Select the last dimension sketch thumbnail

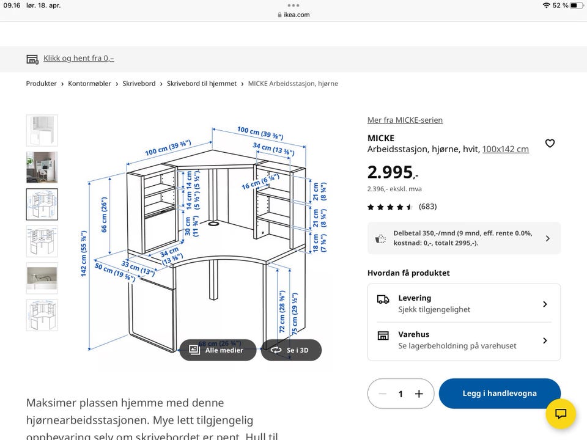(42, 315)
